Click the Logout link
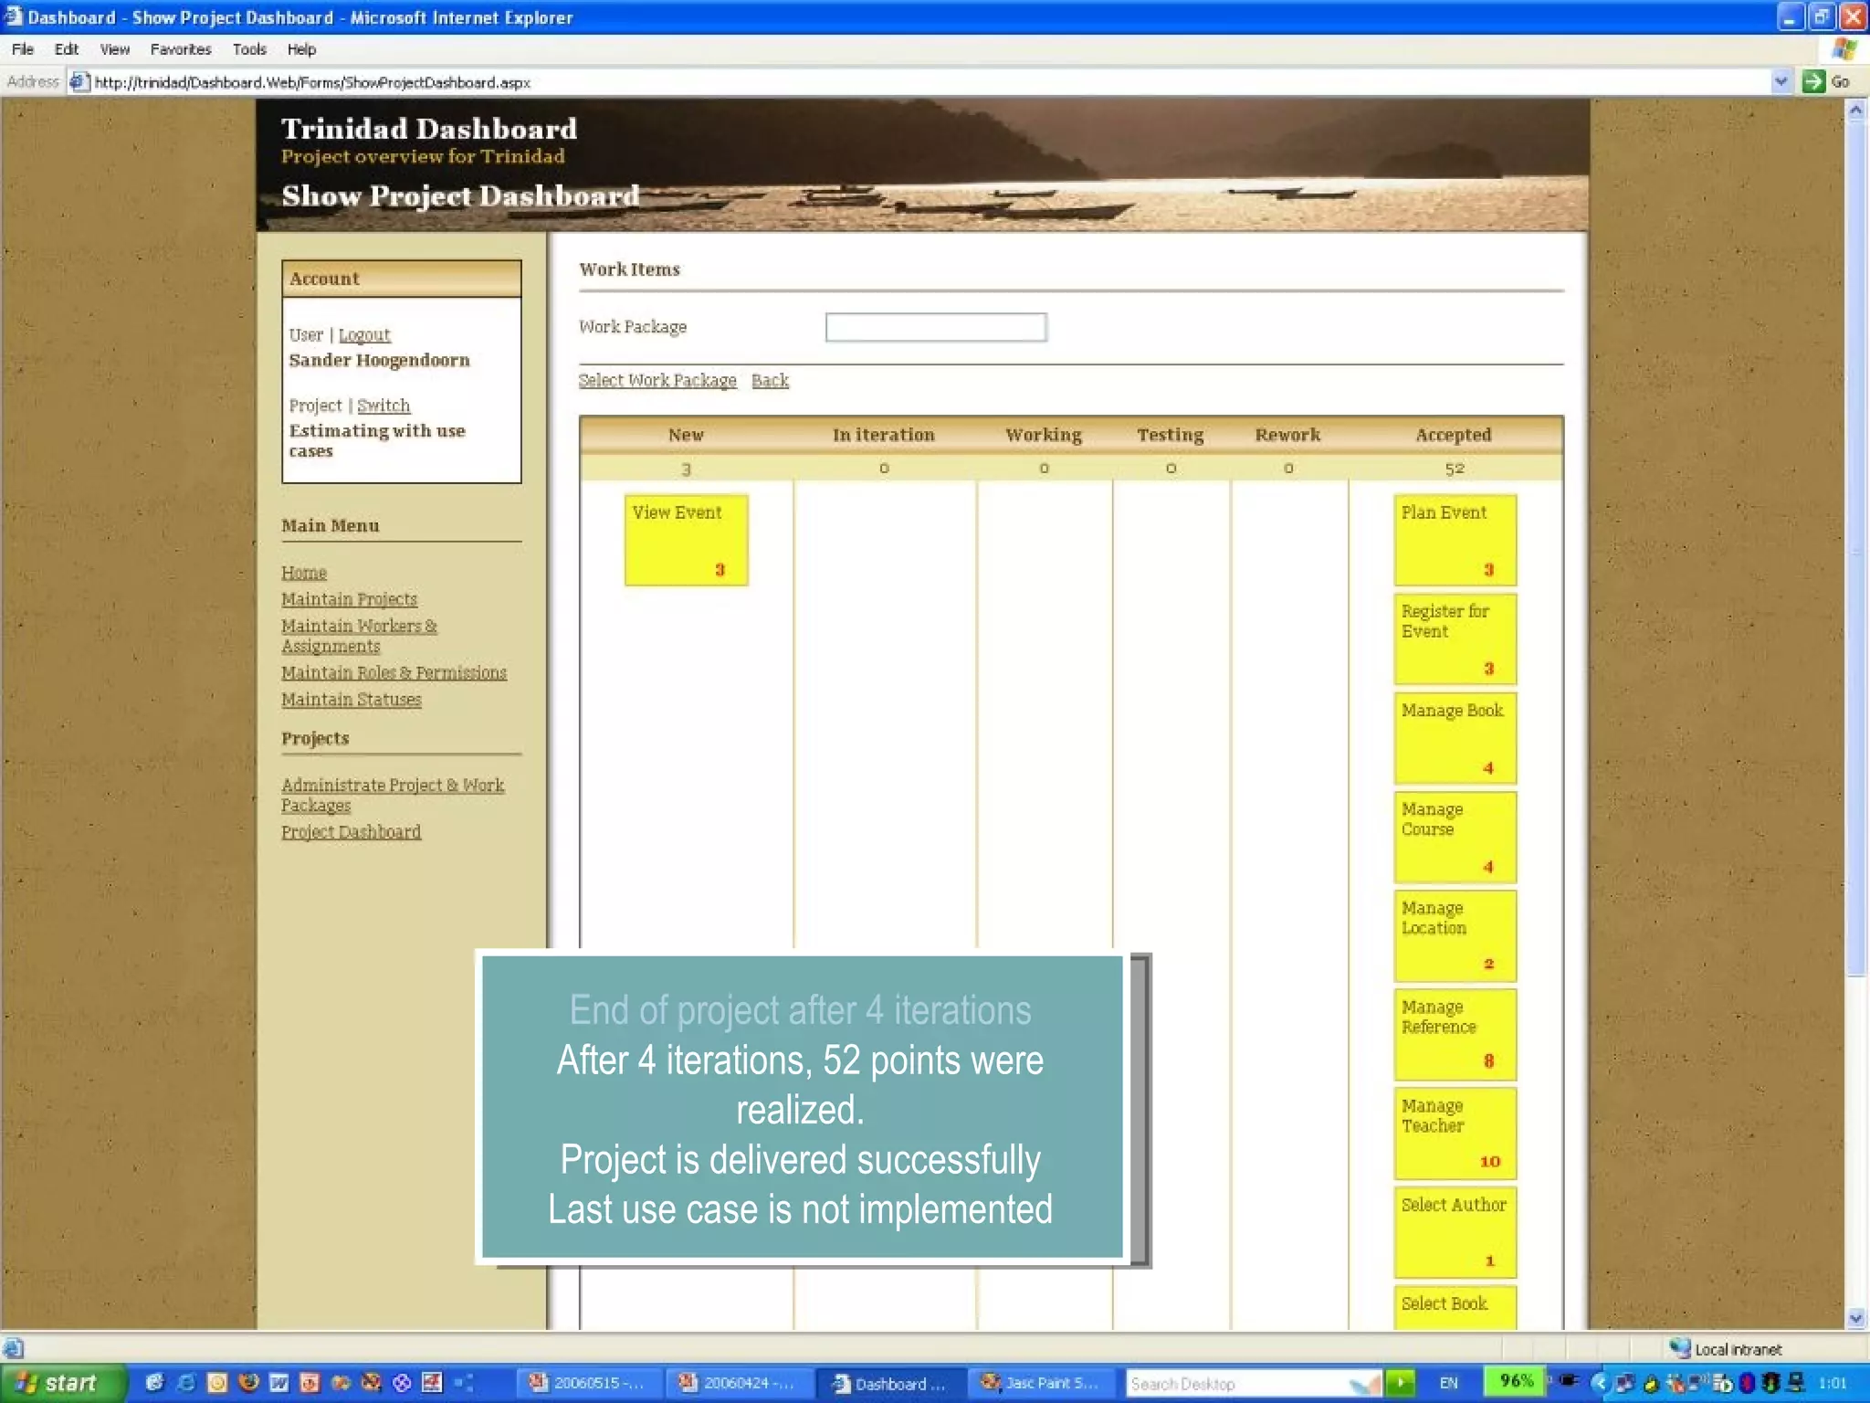This screenshot has width=1870, height=1403. (x=364, y=335)
